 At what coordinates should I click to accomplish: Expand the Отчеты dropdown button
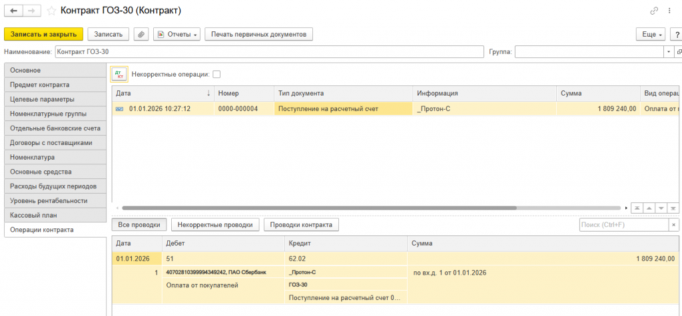click(176, 34)
